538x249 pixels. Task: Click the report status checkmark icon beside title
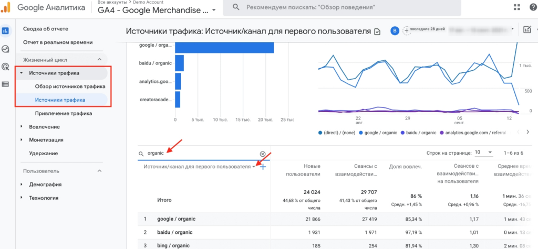pyautogui.click(x=377, y=31)
